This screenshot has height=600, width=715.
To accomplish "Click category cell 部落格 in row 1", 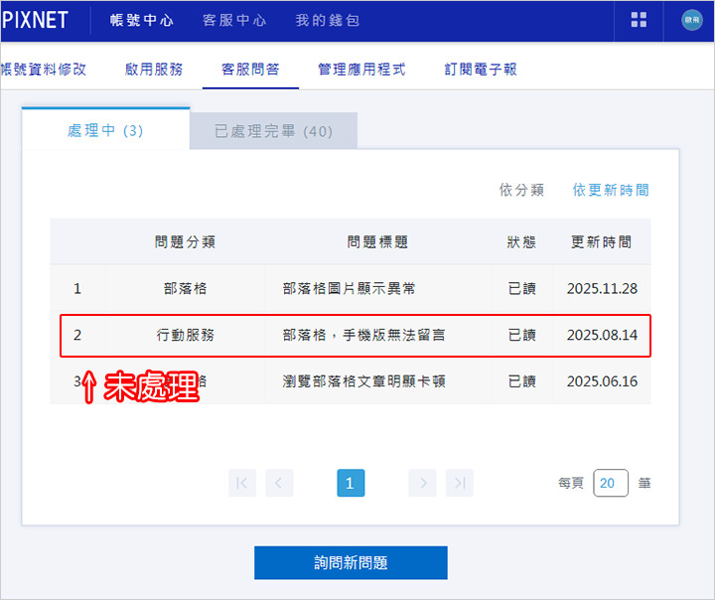I will point(185,288).
